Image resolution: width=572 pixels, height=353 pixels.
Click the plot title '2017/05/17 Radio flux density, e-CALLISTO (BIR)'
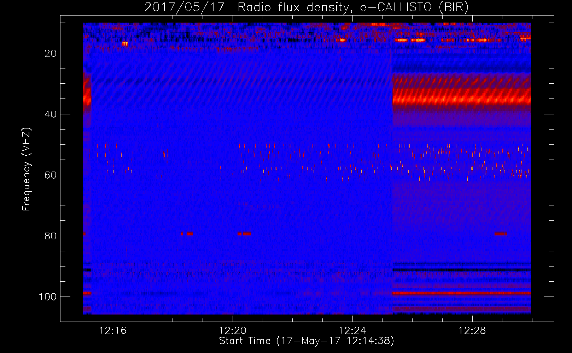coord(307,7)
